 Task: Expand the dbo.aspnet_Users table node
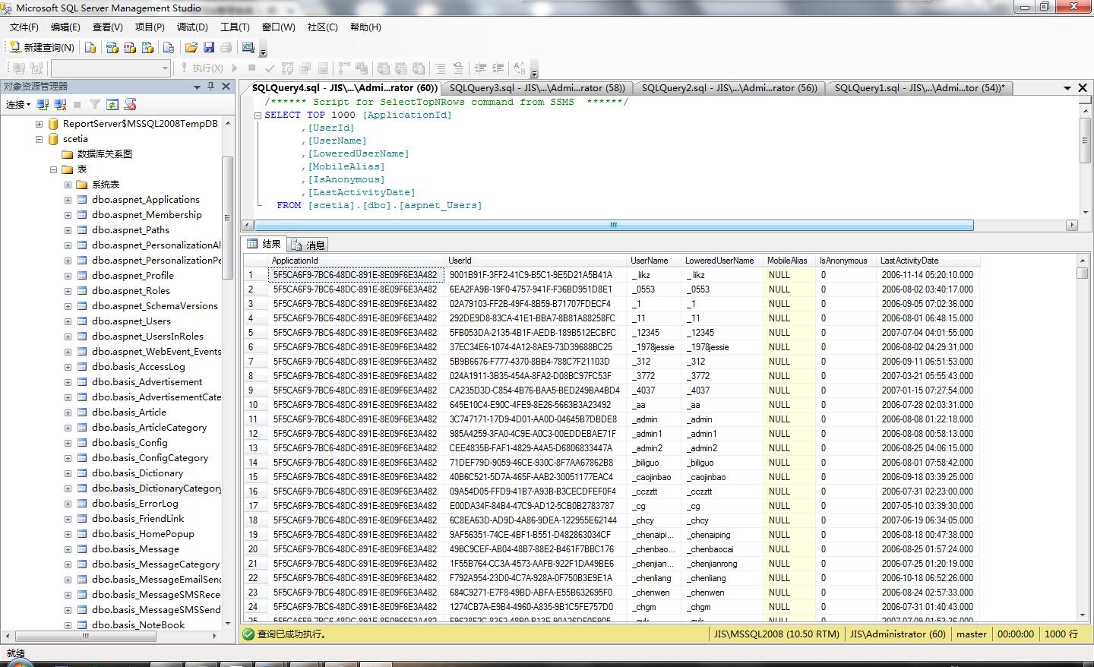[68, 321]
